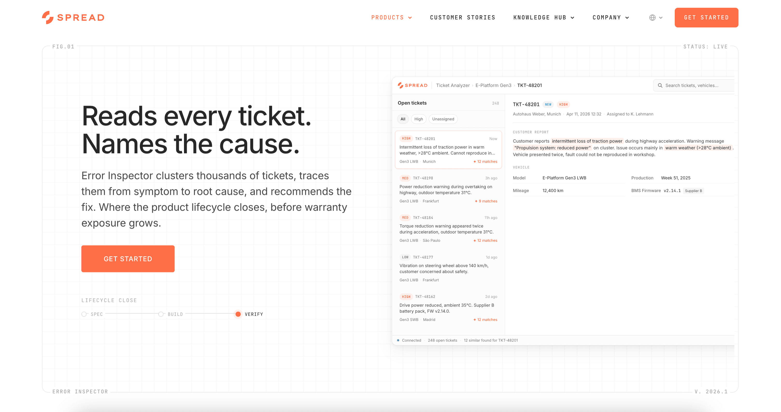The width and height of the screenshot is (781, 412).
Task: Click the Ticket Analyzer breadcrumb
Action: tap(453, 85)
